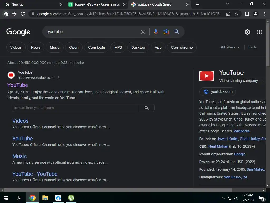Apply the Music filter chip
Viewport: 270px width, 203px height.
tap(55, 47)
